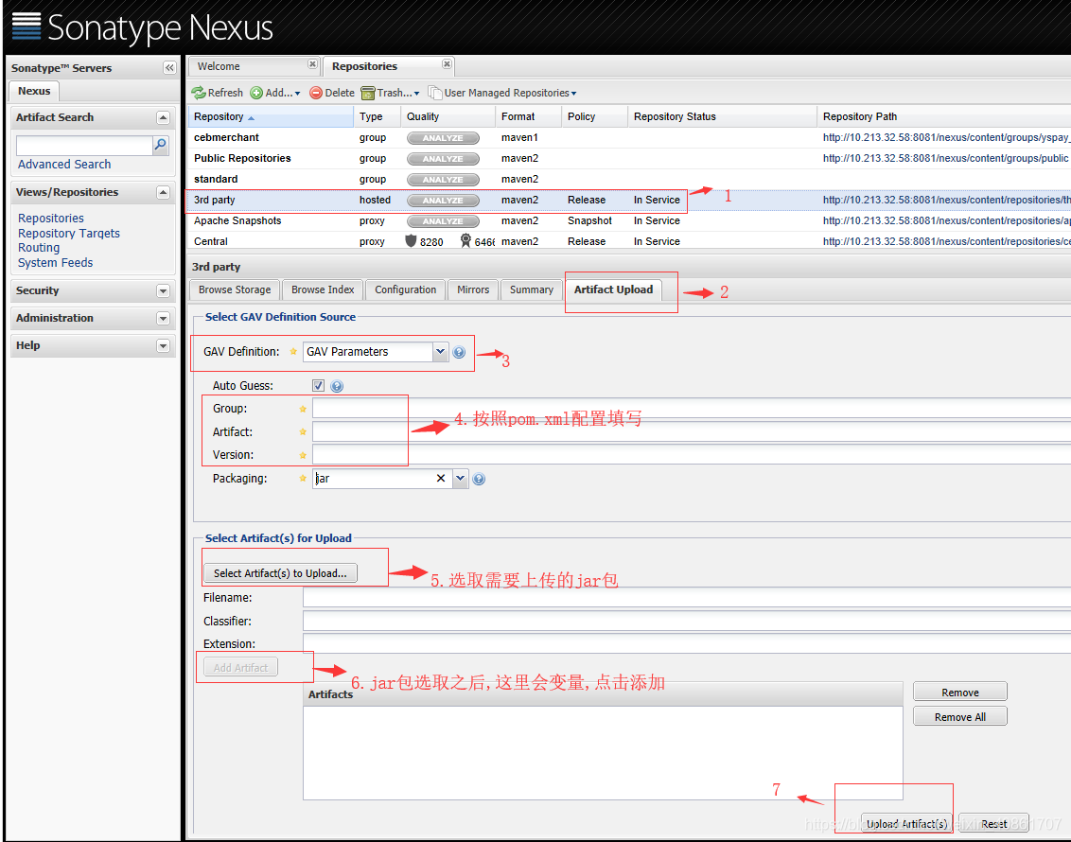The image size is (1071, 842).
Task: Toggle the Auto Guess checkbox
Action: point(318,386)
